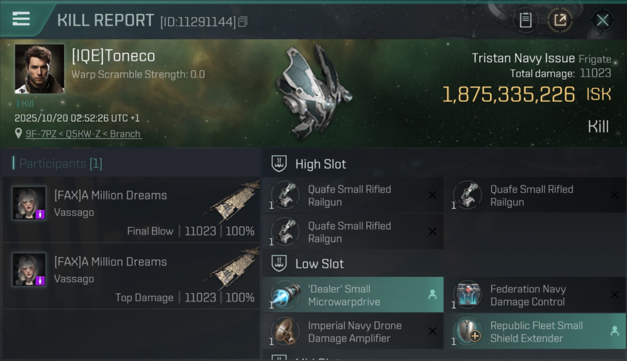Screen dimensions: 627x361
Task: Open the kill report clipboard icon
Action: click(x=525, y=20)
